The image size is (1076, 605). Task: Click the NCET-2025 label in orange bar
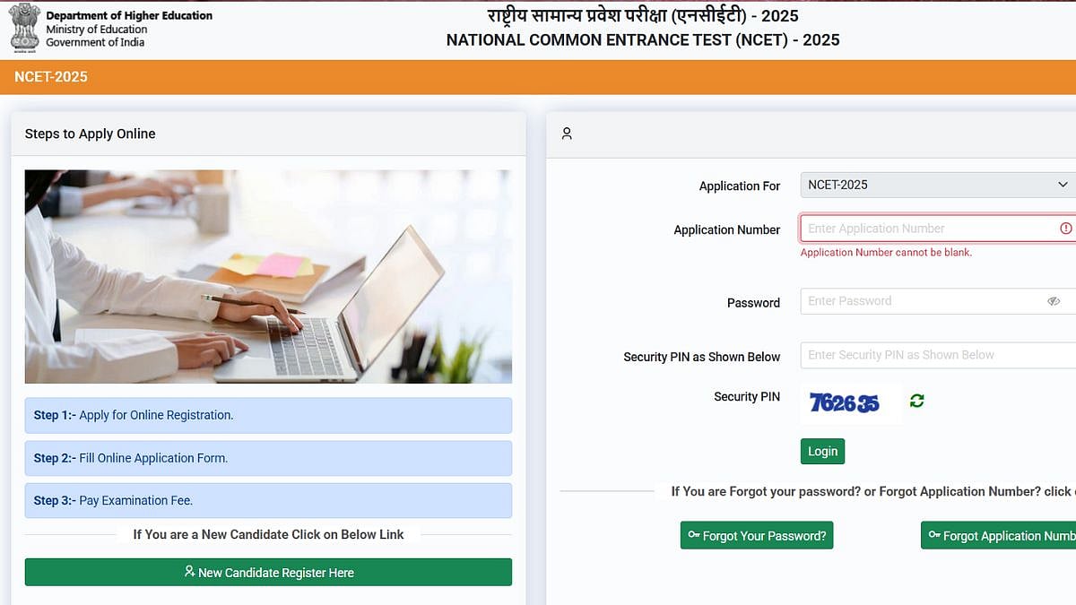51,77
